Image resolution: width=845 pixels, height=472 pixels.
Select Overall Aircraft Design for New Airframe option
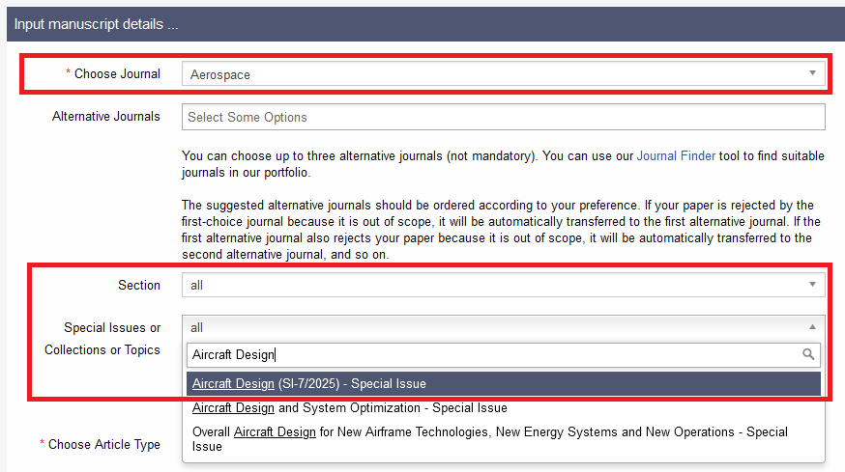click(x=503, y=439)
